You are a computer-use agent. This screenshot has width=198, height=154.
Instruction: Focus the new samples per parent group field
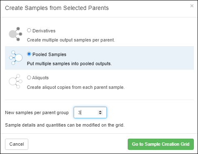[90, 112]
